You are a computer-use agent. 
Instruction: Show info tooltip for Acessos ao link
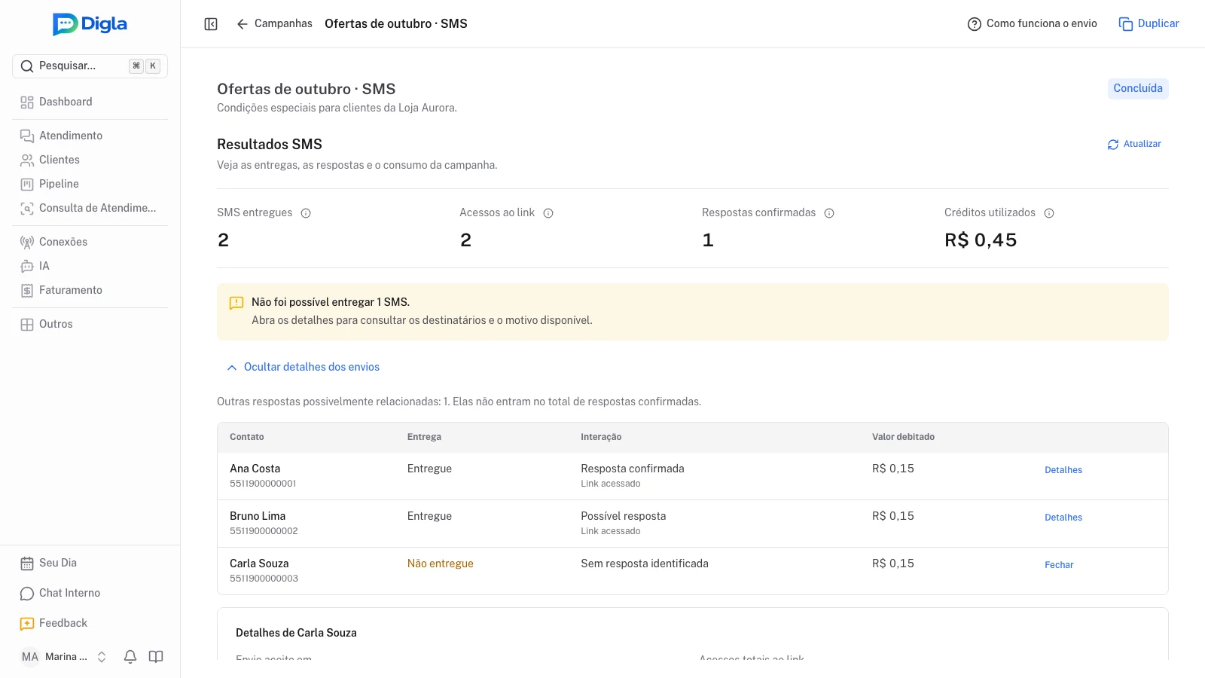[548, 213]
